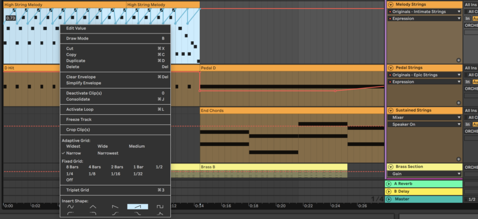478x219 pixels.
Task: Set fixed grid to 1/16
Action: pos(116,174)
